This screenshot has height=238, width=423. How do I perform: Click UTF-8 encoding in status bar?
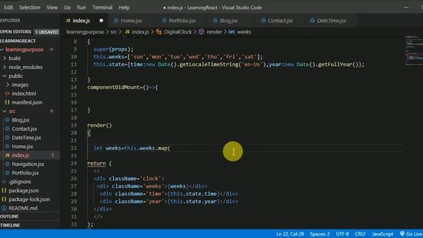coord(342,234)
